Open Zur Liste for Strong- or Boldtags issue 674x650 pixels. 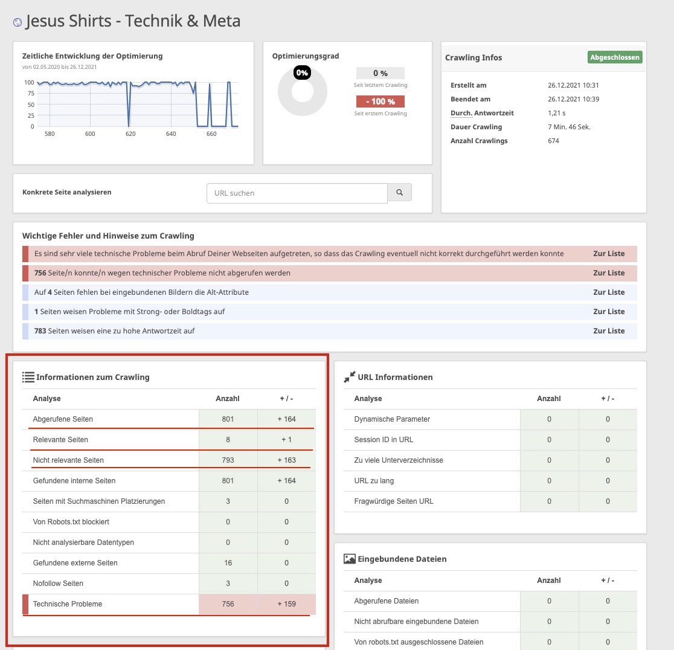point(608,312)
